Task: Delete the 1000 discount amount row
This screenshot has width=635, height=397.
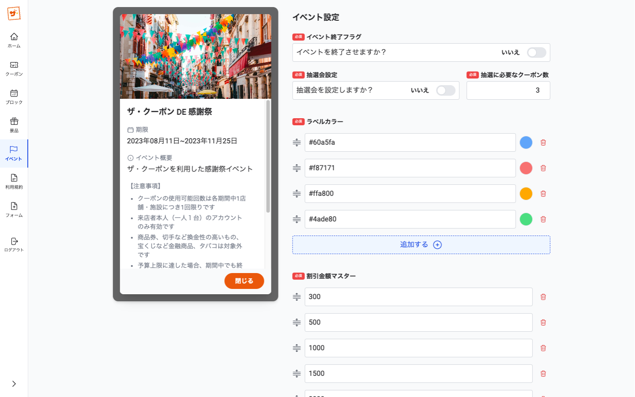Action: [x=543, y=348]
